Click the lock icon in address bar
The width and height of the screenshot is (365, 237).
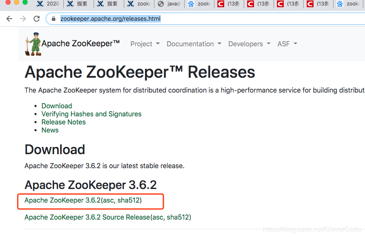pos(54,19)
